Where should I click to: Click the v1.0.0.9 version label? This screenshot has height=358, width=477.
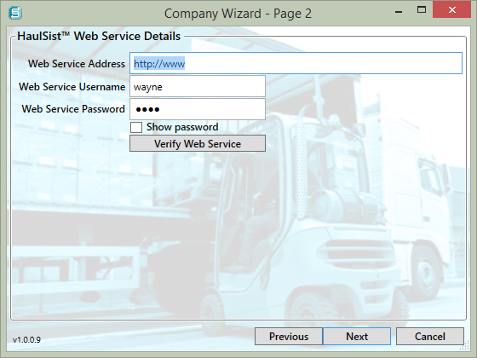tap(26, 340)
